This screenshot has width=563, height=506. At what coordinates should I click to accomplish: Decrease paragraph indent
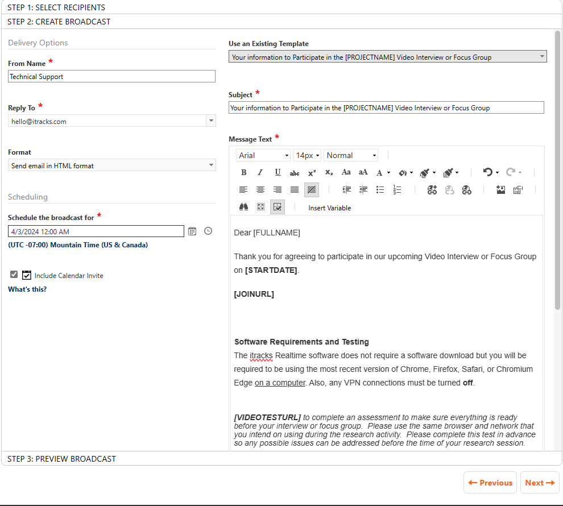pyautogui.click(x=363, y=190)
